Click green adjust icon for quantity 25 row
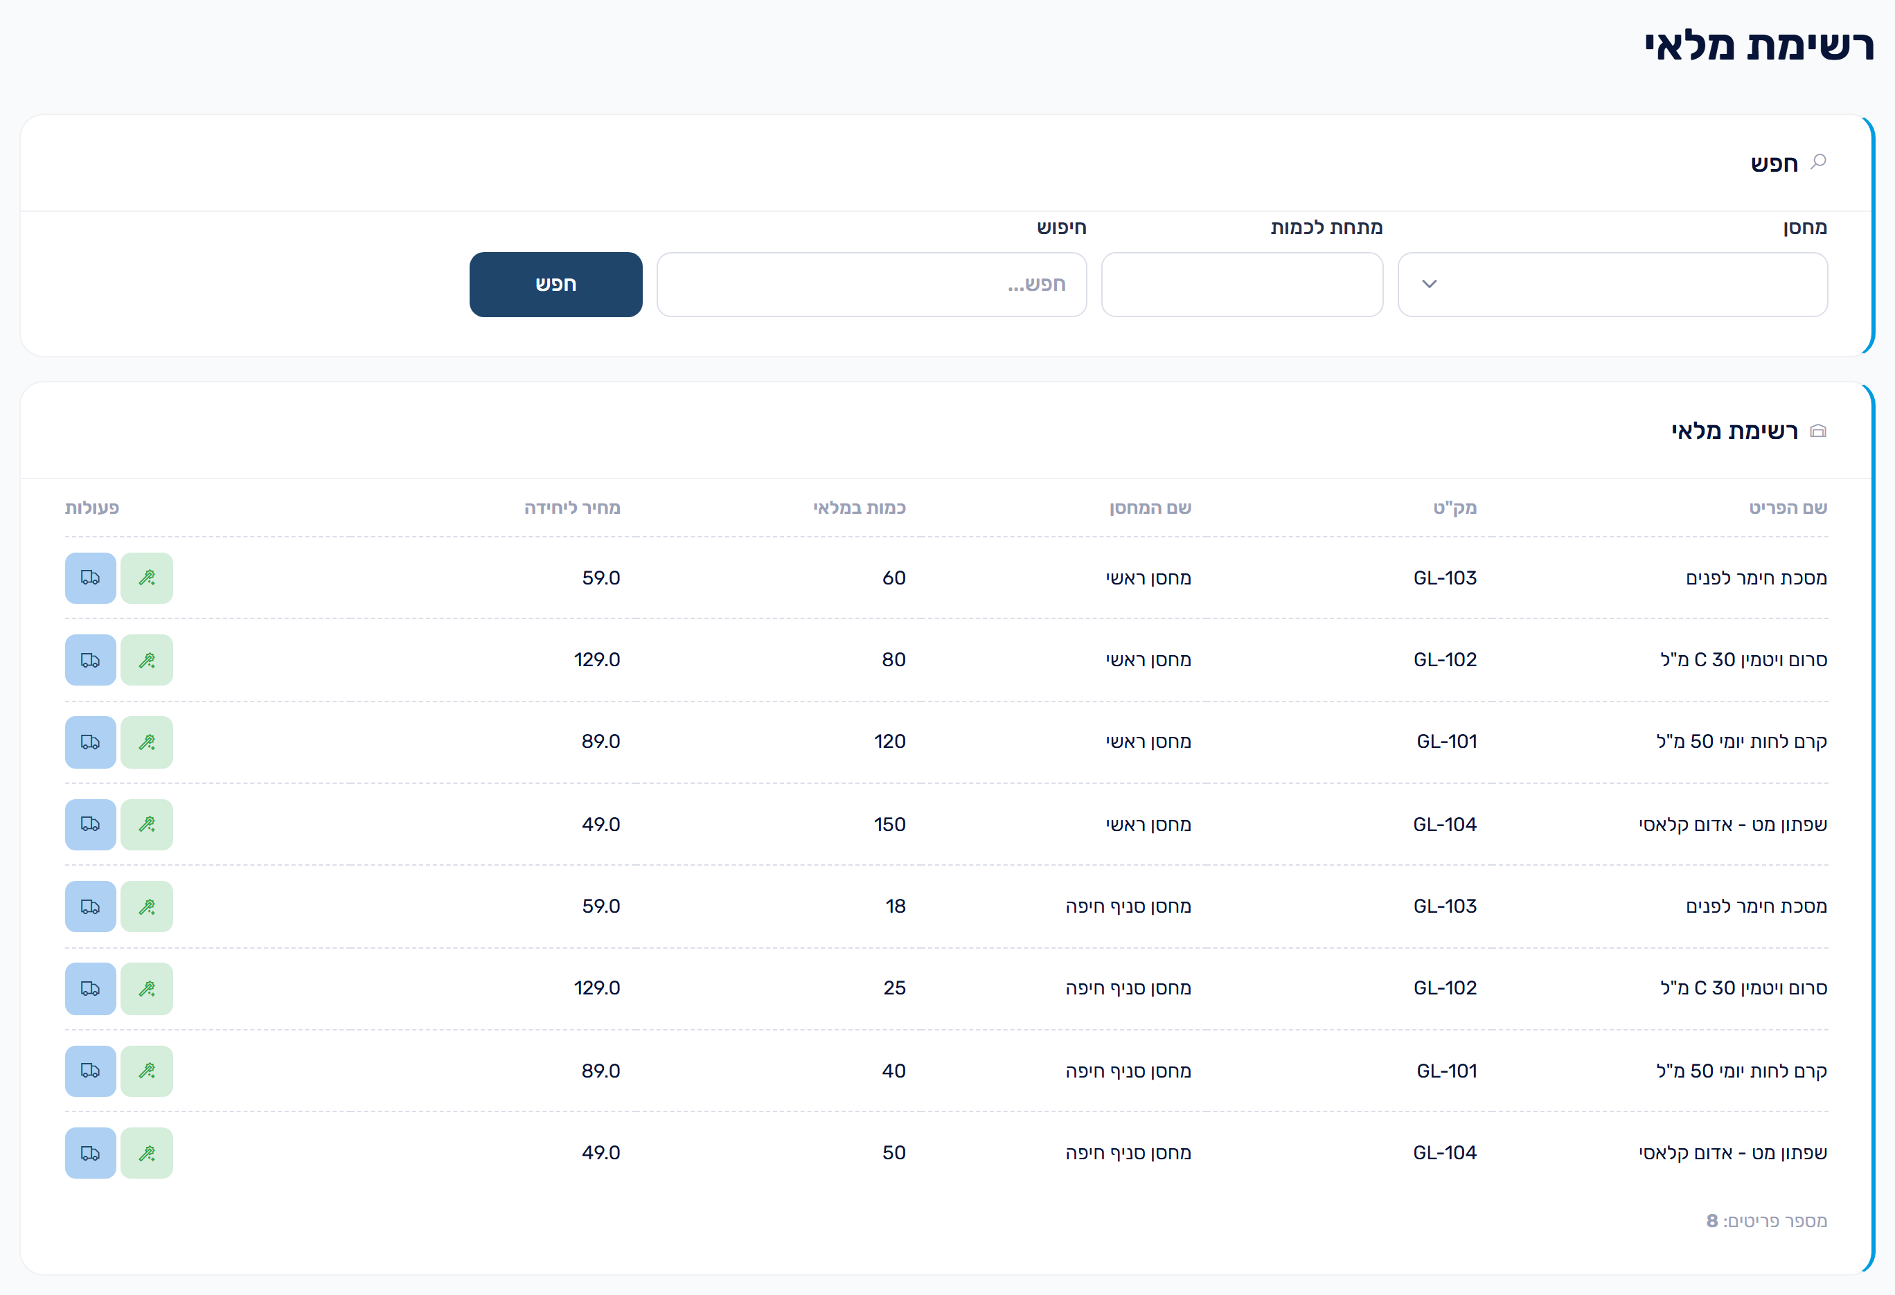The width and height of the screenshot is (1895, 1295). [147, 989]
